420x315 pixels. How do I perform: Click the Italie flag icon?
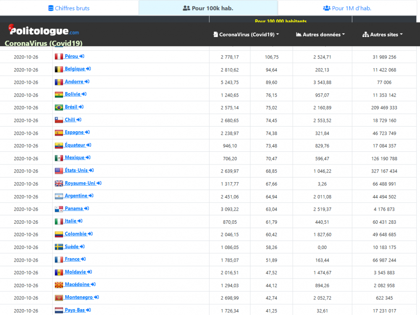point(59,222)
